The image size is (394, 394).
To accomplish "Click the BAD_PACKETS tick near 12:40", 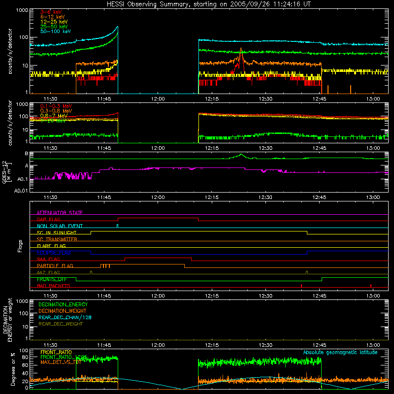I will coord(301,286).
